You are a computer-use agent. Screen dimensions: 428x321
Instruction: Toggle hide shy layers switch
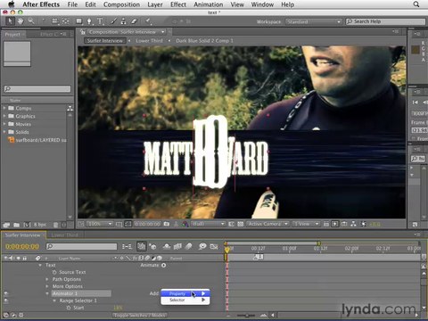pos(167,246)
